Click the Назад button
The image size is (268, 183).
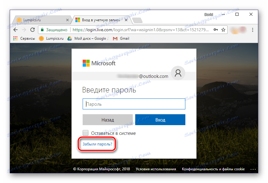point(108,120)
